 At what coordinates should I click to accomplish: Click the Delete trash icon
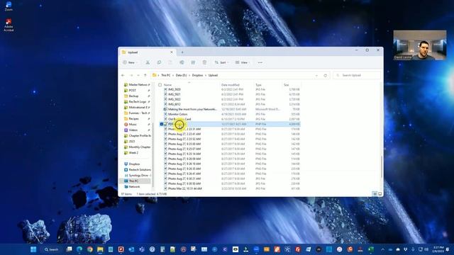204,62
